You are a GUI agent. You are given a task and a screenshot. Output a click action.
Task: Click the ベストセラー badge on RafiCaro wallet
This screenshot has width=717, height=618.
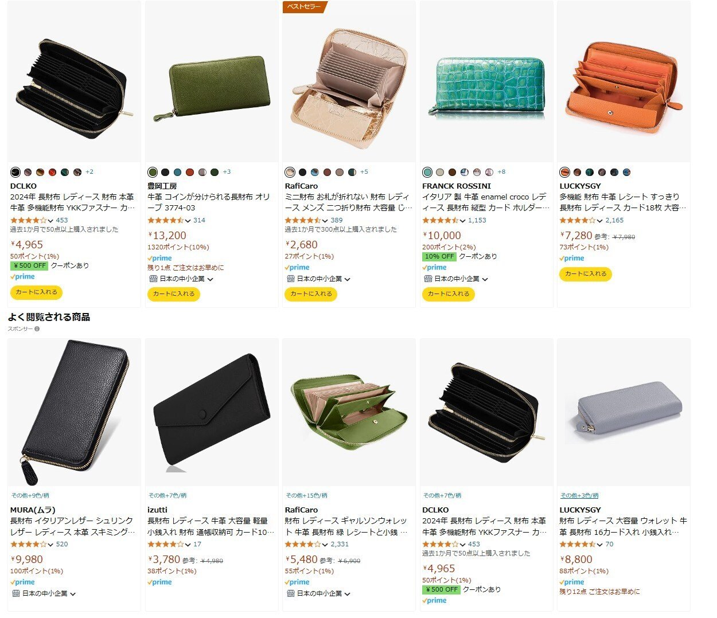pyautogui.click(x=305, y=7)
